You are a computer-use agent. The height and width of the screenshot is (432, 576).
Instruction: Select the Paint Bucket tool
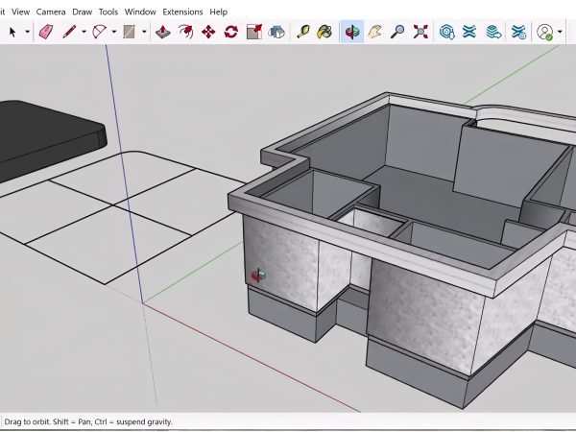[x=324, y=32]
